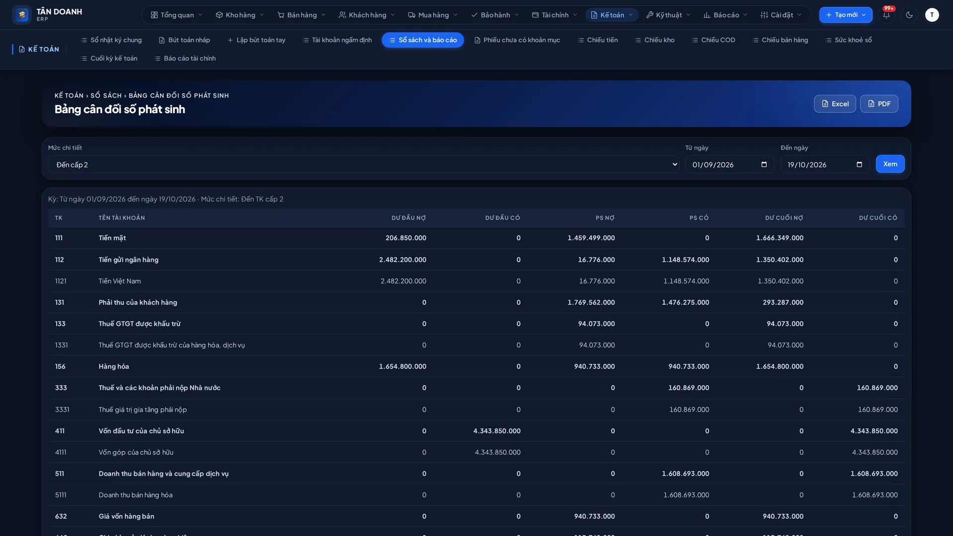953x536 pixels.
Task: Export the report to PDF
Action: [879, 104]
